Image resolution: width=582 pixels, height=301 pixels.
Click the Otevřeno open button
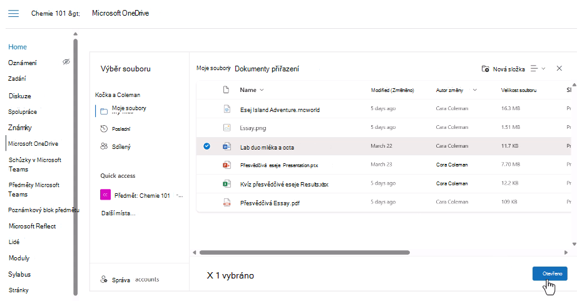pyautogui.click(x=549, y=273)
